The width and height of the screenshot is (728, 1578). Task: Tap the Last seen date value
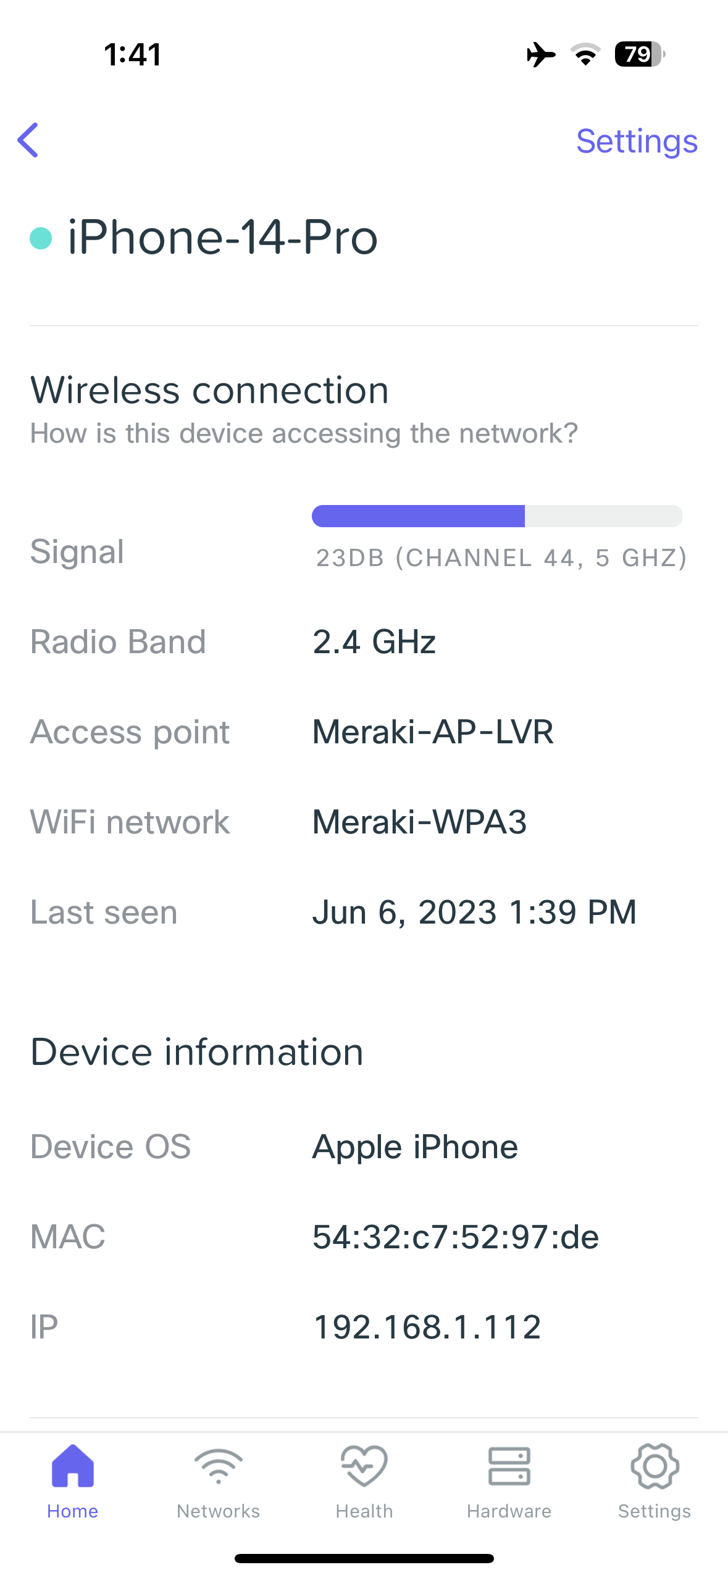pyautogui.click(x=474, y=912)
